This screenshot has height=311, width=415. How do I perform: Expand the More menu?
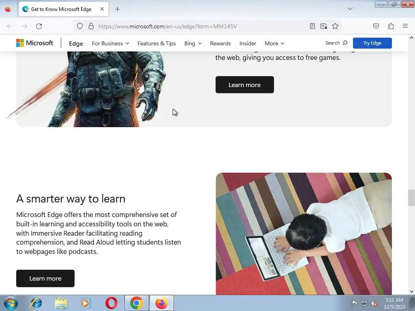pos(274,43)
